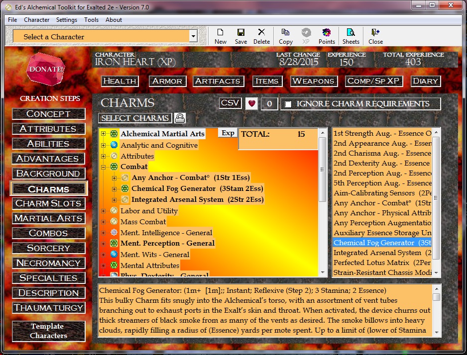467x355 pixels.
Task: Select 2nd Dexterity Aug. in the list
Action: (x=382, y=163)
